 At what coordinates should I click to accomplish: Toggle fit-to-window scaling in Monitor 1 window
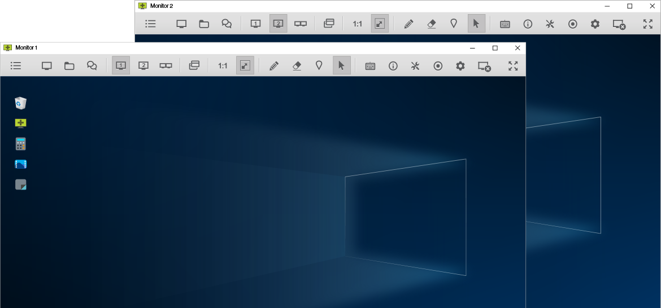tap(245, 65)
